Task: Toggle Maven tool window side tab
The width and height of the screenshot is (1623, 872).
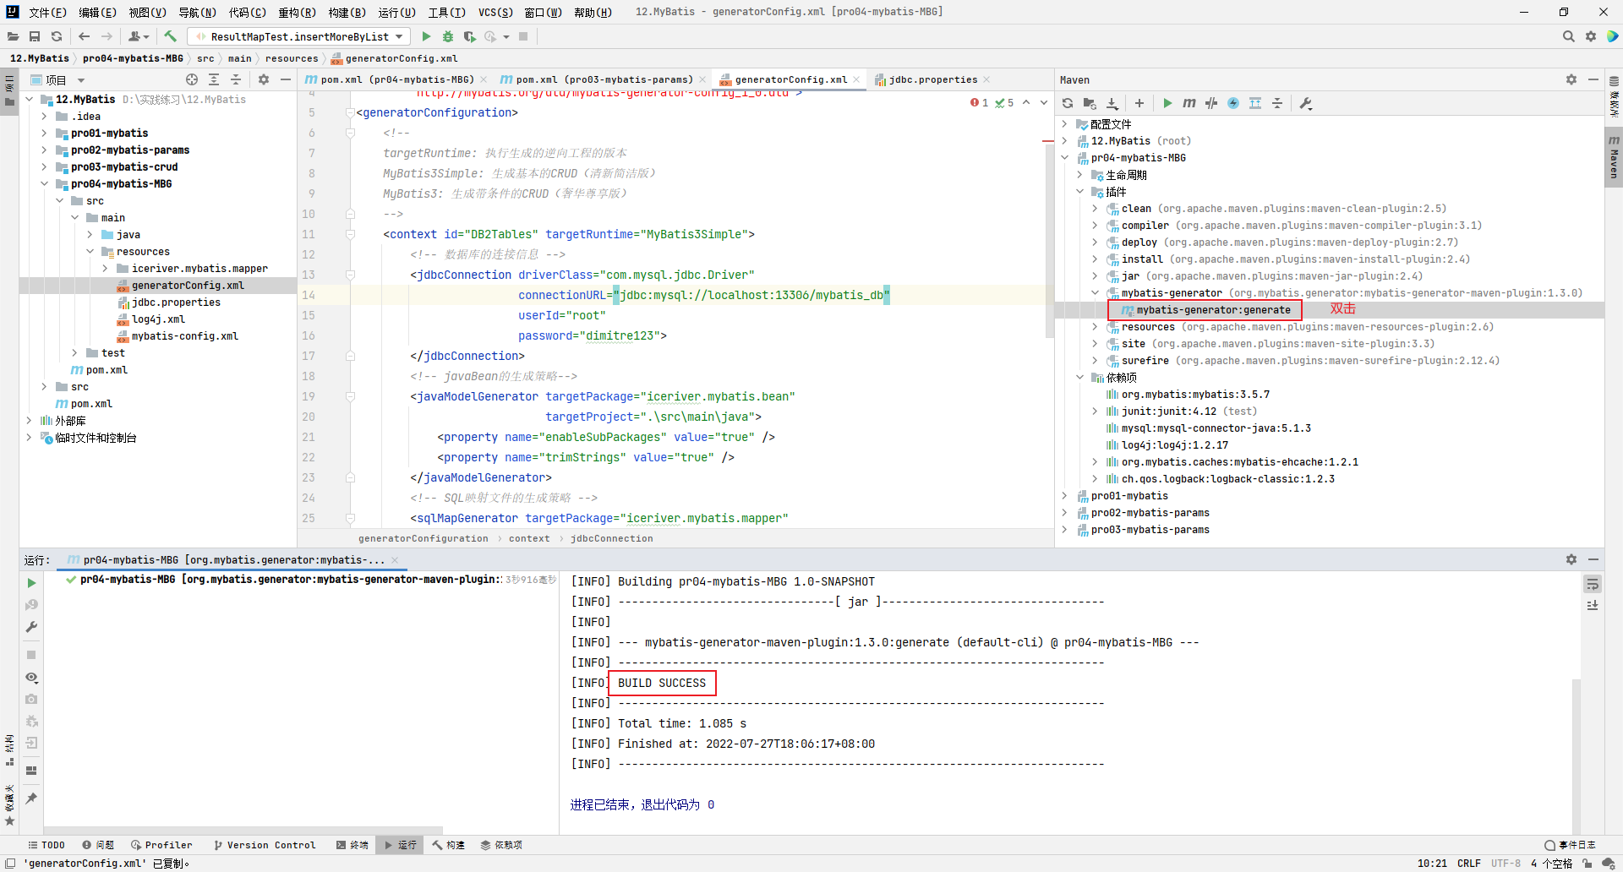Action: click(1614, 157)
